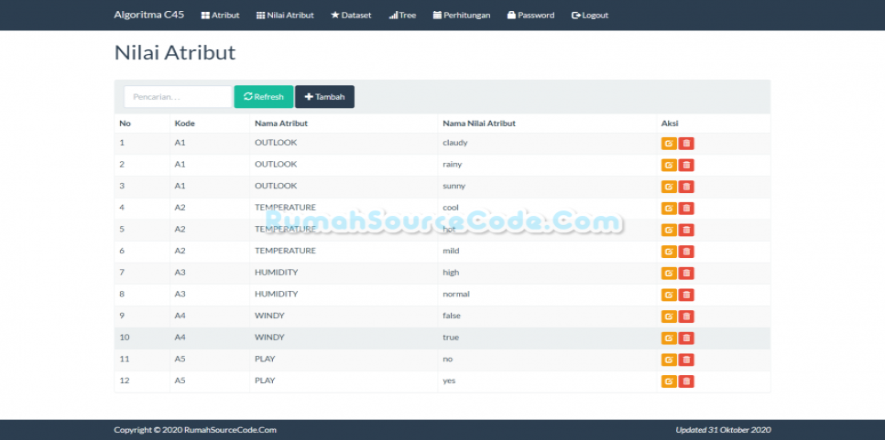Click the Aksi column header
Viewport: 885px width, 440px height.
[x=670, y=123]
